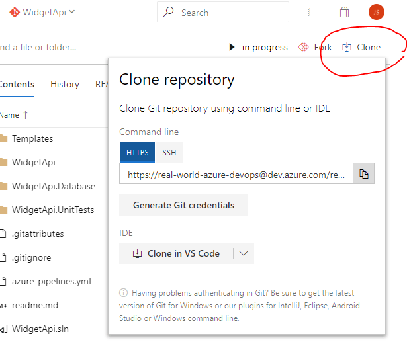Image resolution: width=407 pixels, height=342 pixels.
Task: Fork the repository via Fork button
Action: point(315,47)
